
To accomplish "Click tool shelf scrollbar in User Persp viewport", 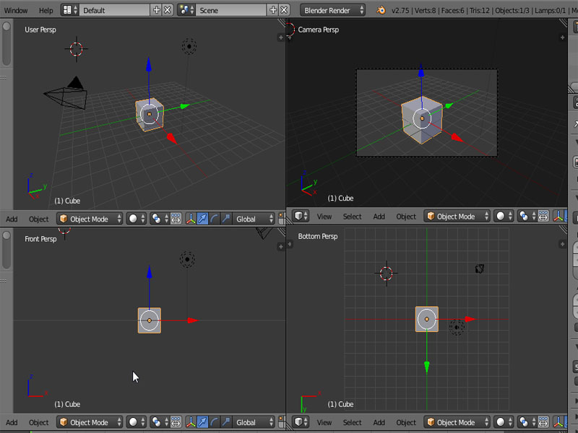I will [7, 44].
